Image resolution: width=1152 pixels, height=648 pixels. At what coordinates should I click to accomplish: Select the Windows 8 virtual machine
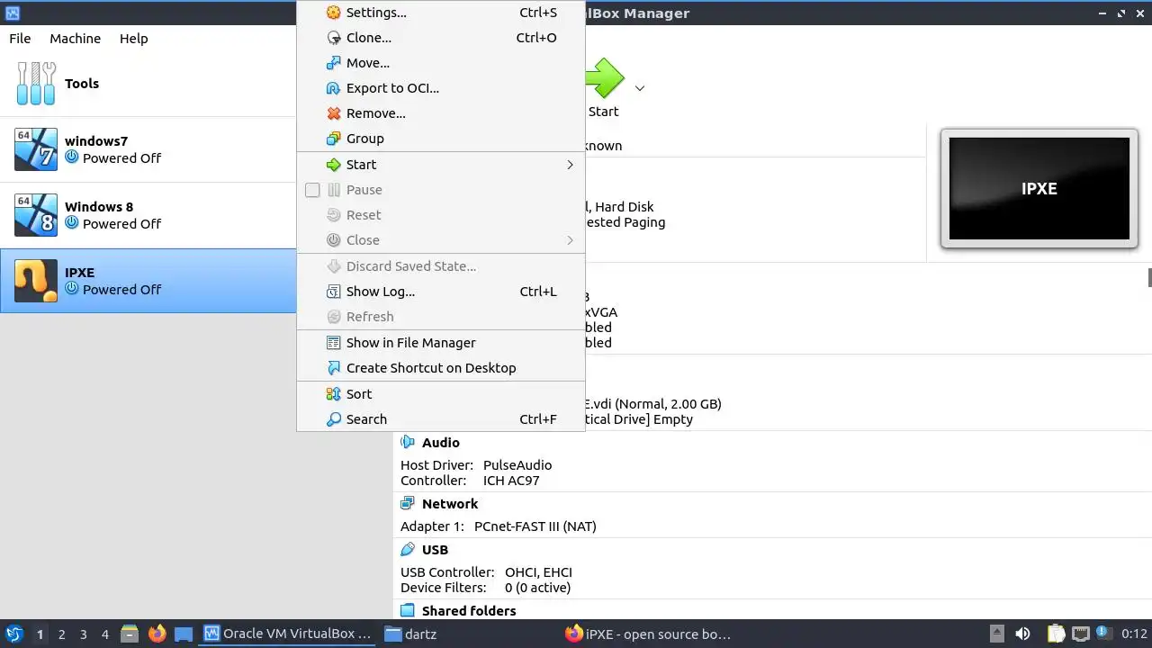(148, 215)
